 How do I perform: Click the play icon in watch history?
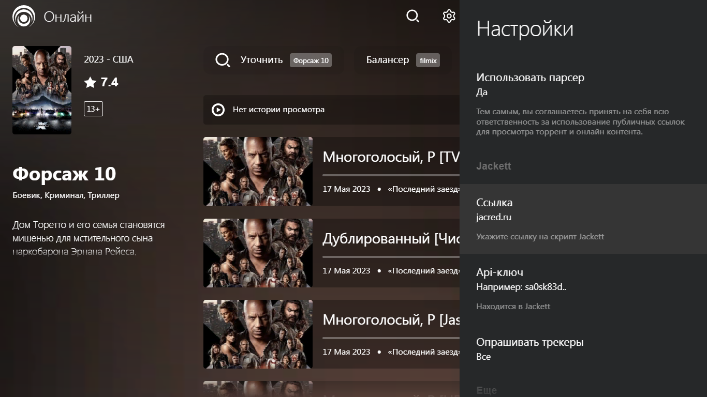click(218, 110)
